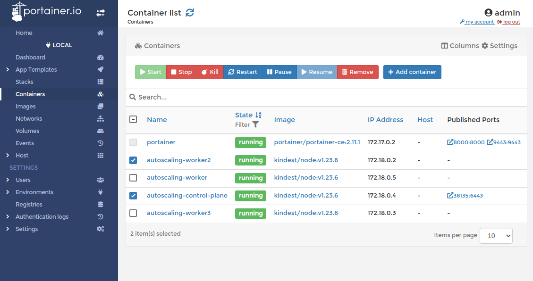Screen dimensions: 533x281
Task: Uncheck the autoscaling-worker2 checkbox
Action: click(133, 160)
